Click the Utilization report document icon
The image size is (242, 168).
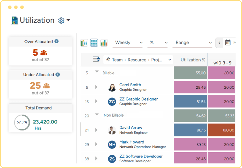click(x=15, y=20)
